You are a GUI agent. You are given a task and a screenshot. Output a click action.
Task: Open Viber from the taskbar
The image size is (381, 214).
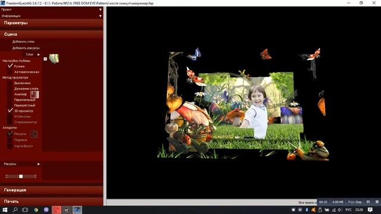tap(46, 210)
